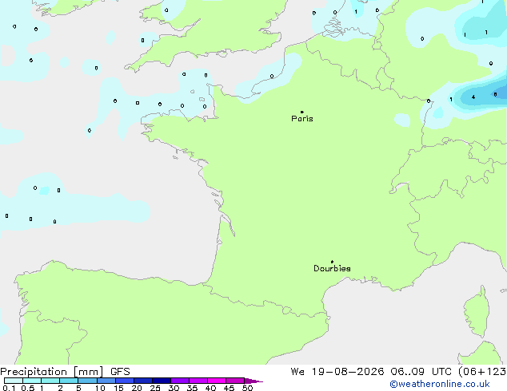
Task: Click the 'Precipitation [mm]' title text
Action: pyautogui.click(x=52, y=372)
